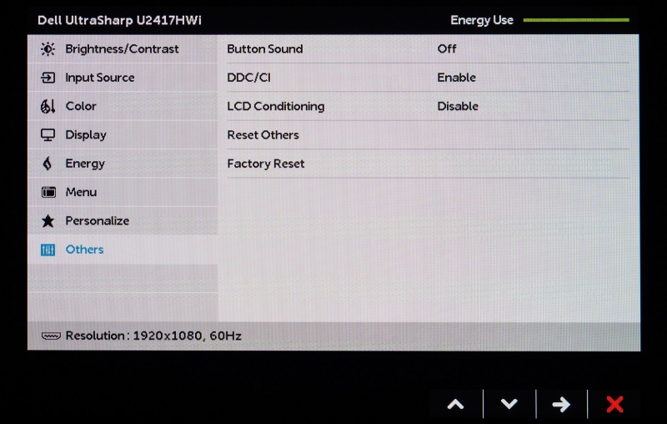Move up with the up arrow button
This screenshot has width=667, height=424.
click(455, 404)
